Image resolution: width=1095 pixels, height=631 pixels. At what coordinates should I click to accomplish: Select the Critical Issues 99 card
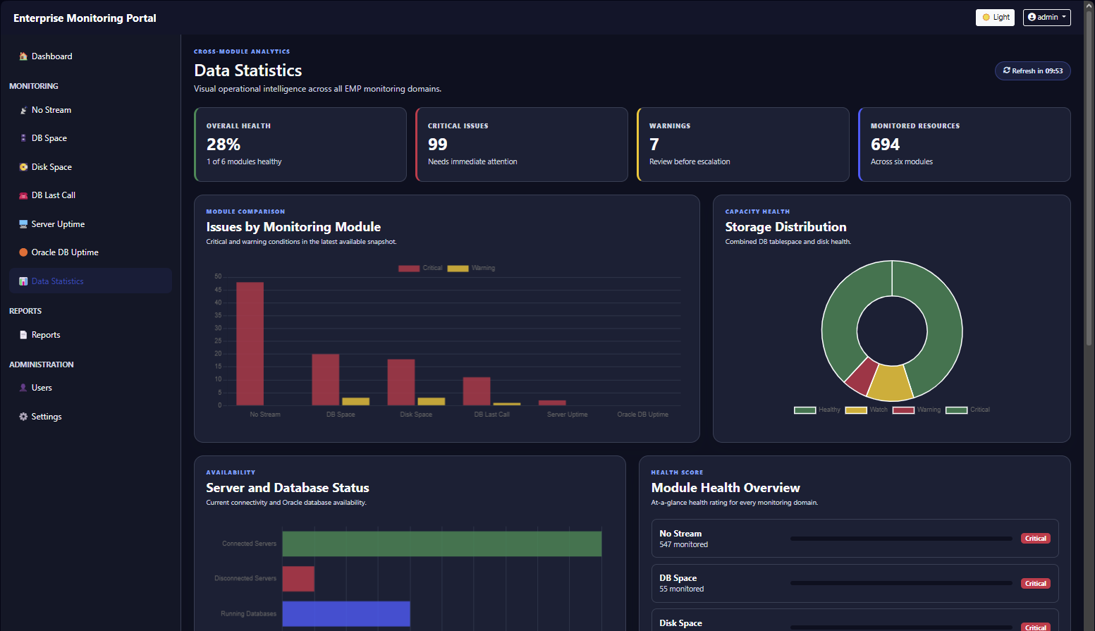pyautogui.click(x=522, y=145)
